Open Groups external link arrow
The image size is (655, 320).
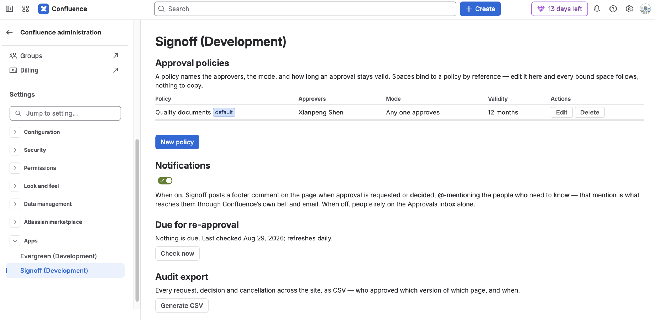pos(116,56)
